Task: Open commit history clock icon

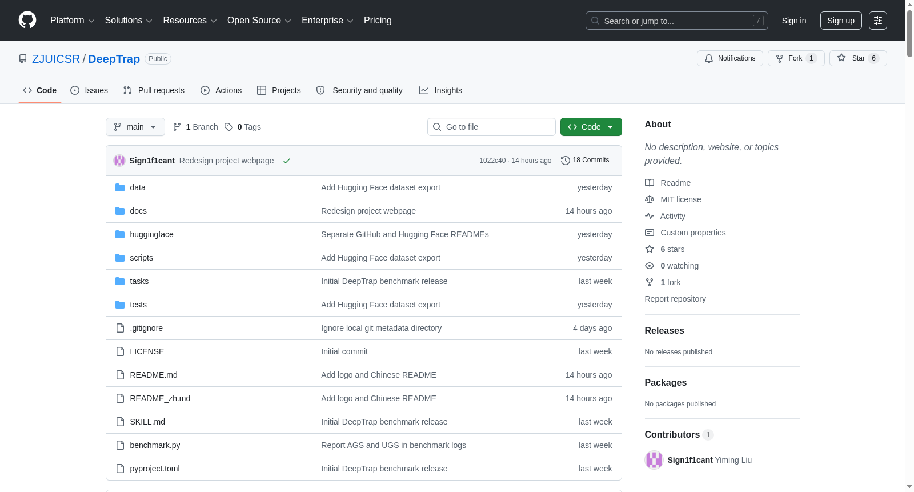Action: click(x=566, y=161)
